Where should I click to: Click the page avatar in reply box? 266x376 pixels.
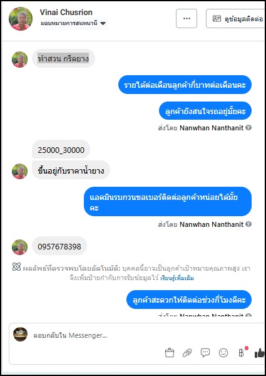coord(21,335)
